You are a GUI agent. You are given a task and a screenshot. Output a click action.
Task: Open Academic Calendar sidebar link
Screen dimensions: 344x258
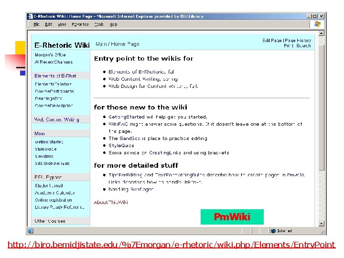(54, 193)
